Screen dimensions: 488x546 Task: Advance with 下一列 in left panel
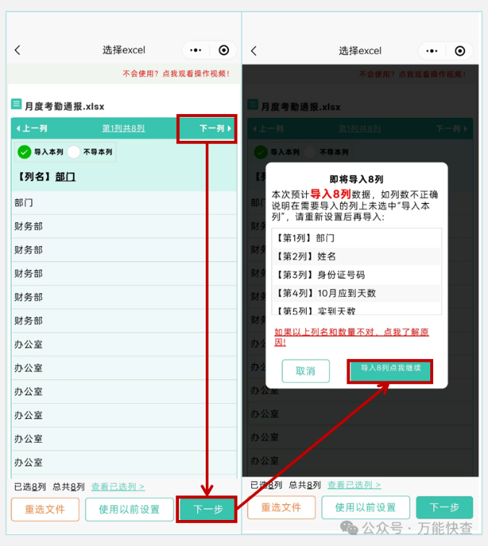click(215, 129)
